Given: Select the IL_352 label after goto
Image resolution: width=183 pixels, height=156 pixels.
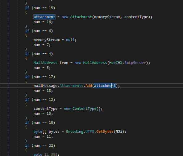Looking at the screenshot, I should coord(51,154).
